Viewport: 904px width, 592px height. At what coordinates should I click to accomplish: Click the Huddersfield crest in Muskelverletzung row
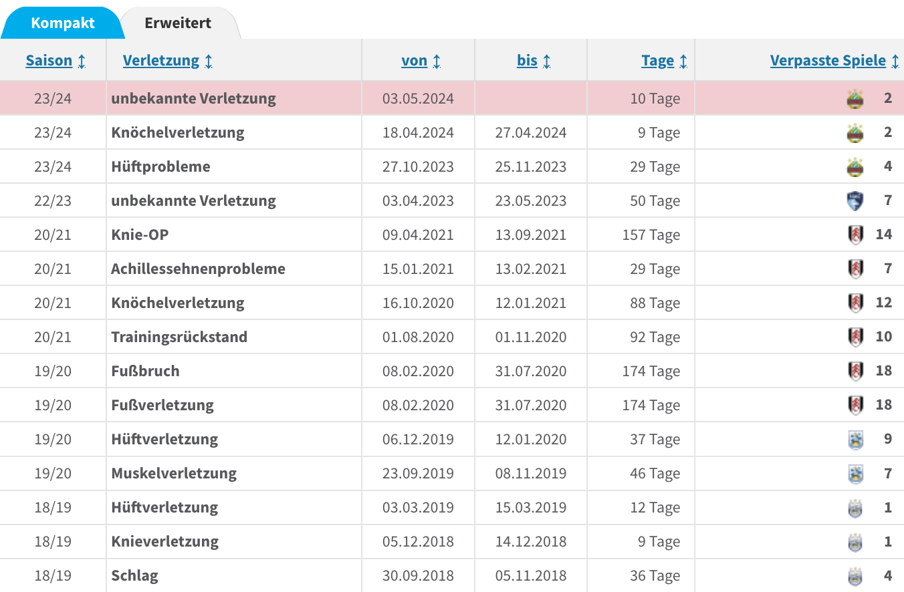pyautogui.click(x=855, y=474)
